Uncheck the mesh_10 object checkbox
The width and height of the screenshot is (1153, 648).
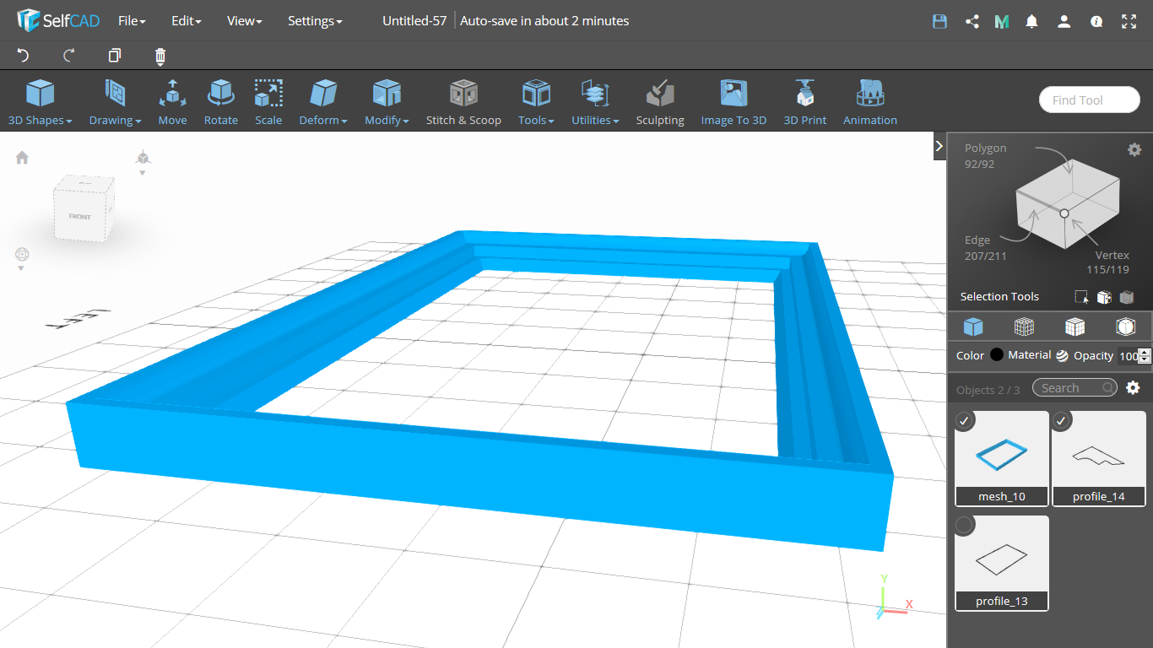pos(965,420)
